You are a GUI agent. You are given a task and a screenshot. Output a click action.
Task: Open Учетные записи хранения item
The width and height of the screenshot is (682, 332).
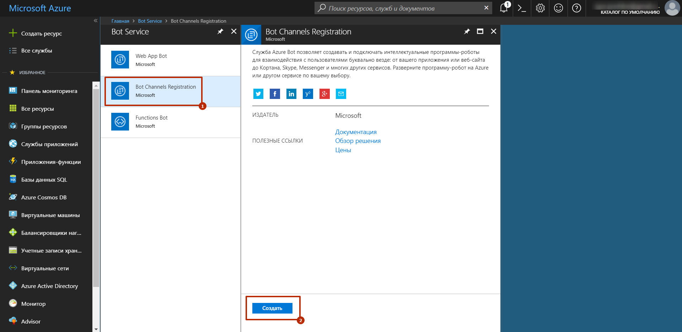(51, 250)
